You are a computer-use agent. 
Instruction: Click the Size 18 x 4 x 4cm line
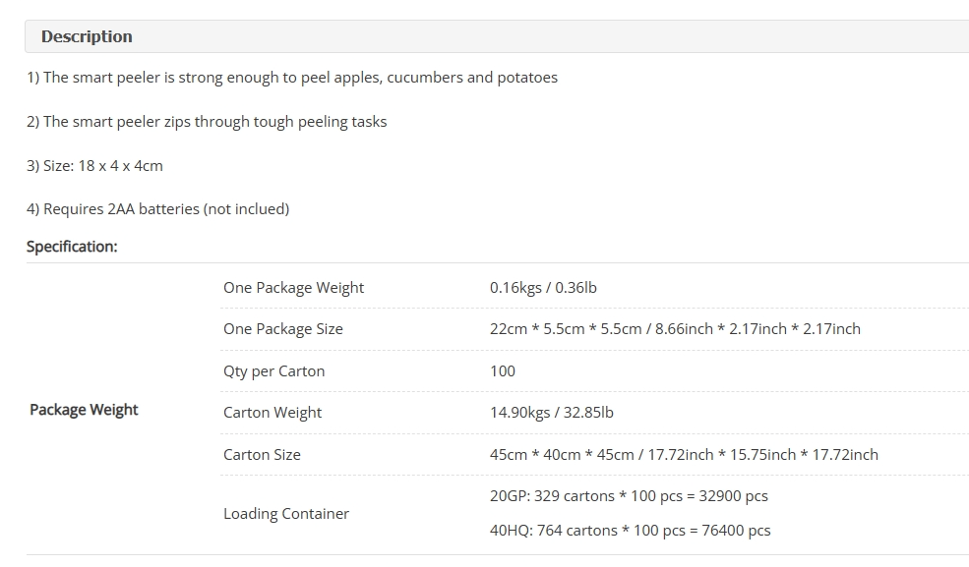click(x=94, y=166)
